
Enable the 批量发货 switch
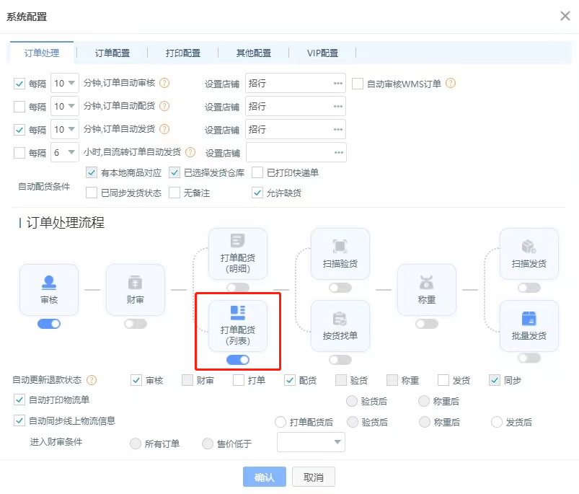(x=529, y=358)
